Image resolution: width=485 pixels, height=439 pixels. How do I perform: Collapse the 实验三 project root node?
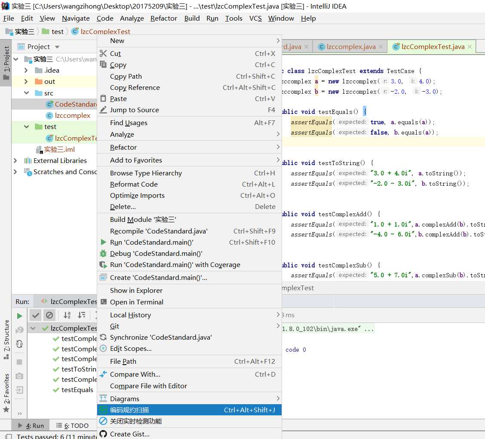(16, 59)
